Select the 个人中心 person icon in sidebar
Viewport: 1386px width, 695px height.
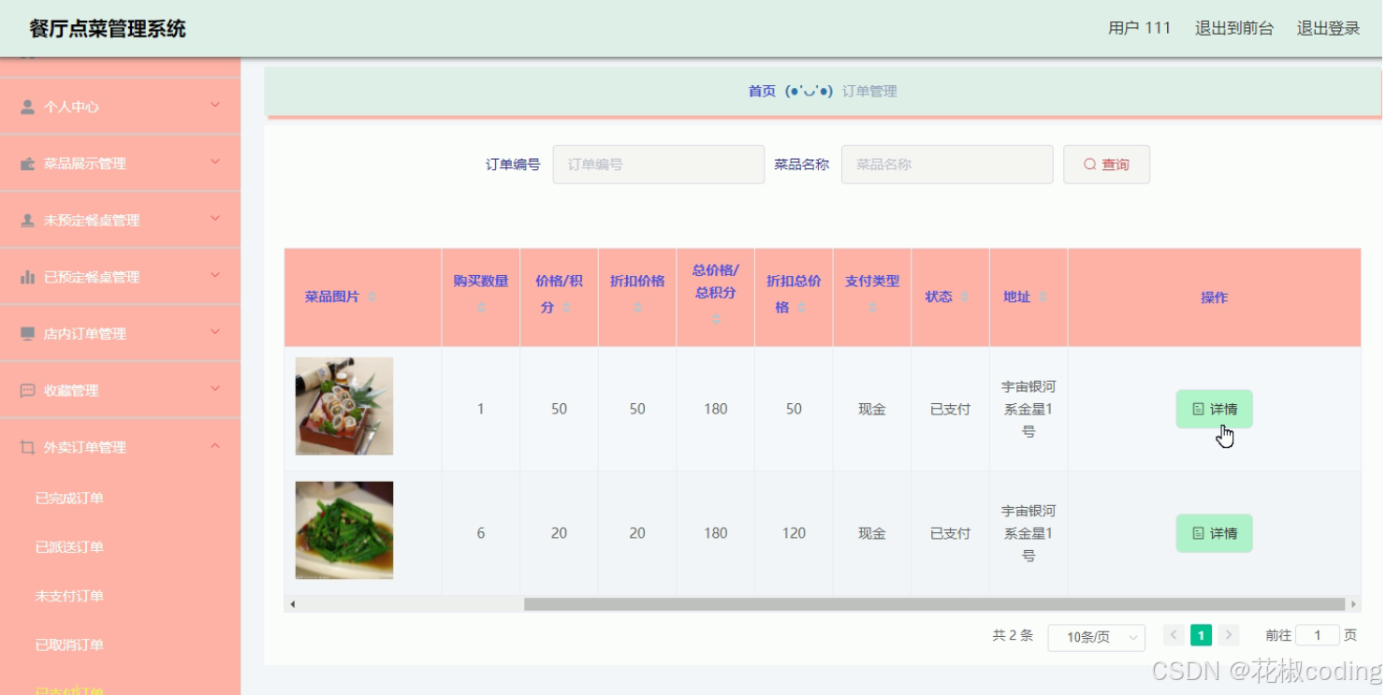(x=26, y=106)
